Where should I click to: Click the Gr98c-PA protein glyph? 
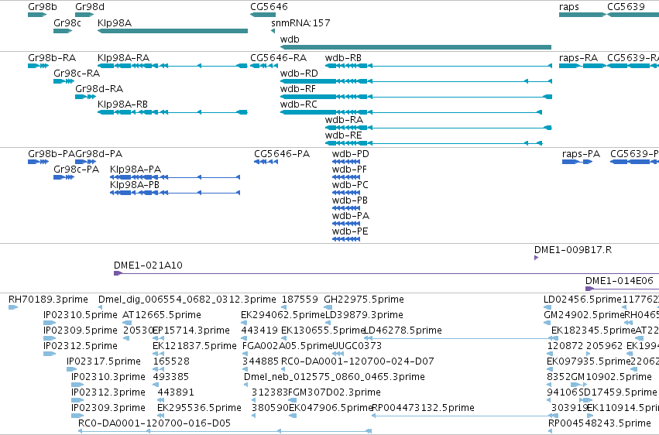[63, 177]
